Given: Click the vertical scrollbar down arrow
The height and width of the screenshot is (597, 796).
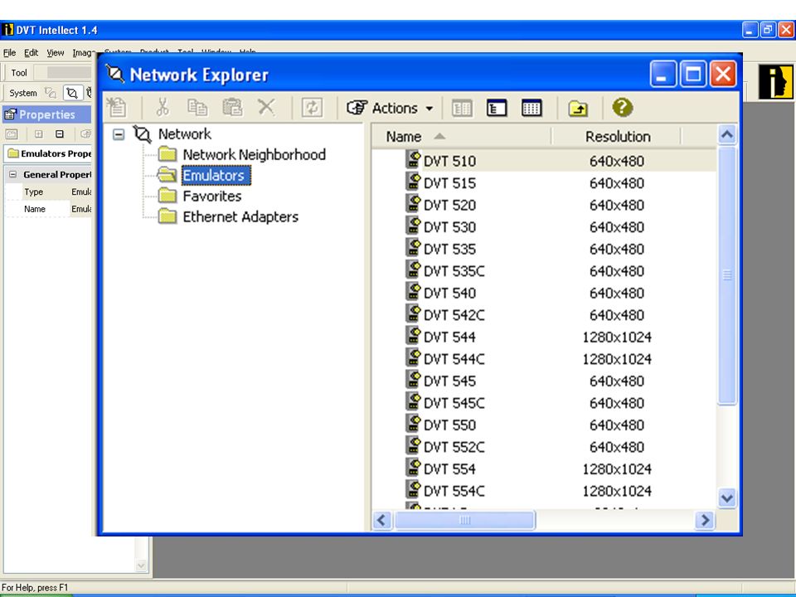Looking at the screenshot, I should point(727,498).
